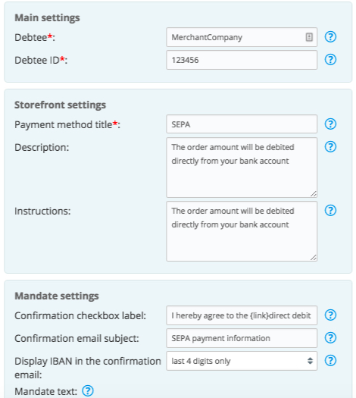
Task: Click the Description label
Action: pos(42,148)
